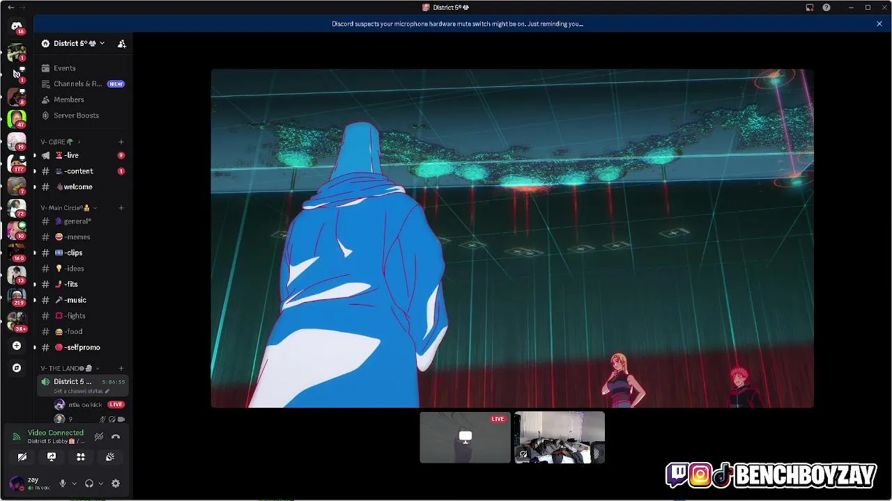This screenshot has height=501, width=892.
Task: Open Events in server sidebar
Action: 83,68
